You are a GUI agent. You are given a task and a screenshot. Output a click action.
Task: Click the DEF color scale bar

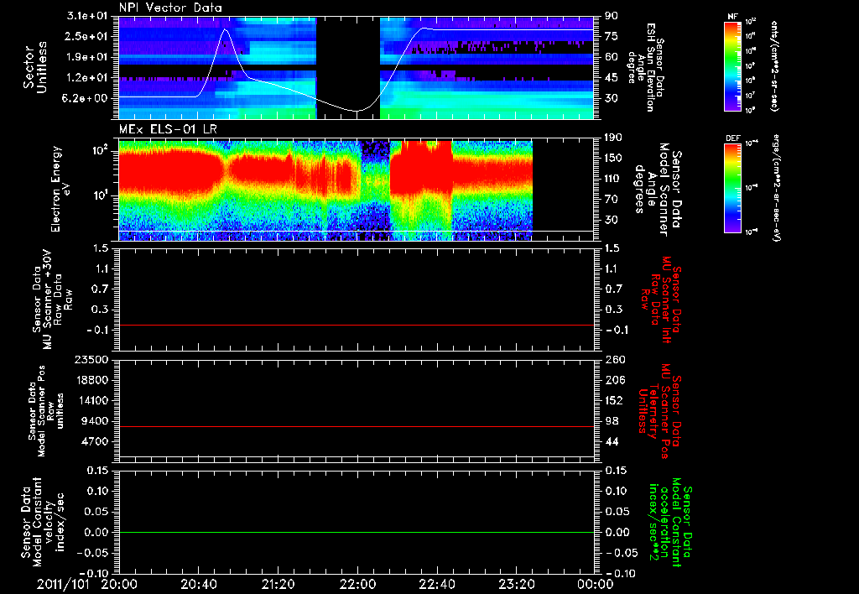(x=733, y=188)
